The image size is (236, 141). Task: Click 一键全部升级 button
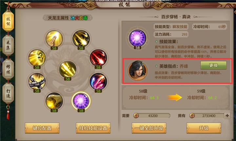point(149,128)
